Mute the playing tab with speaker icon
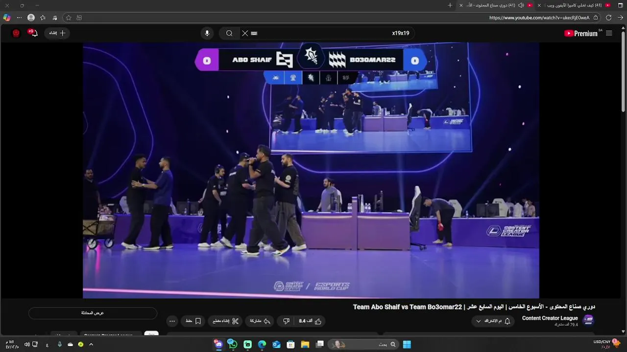The width and height of the screenshot is (627, 352). [521, 5]
